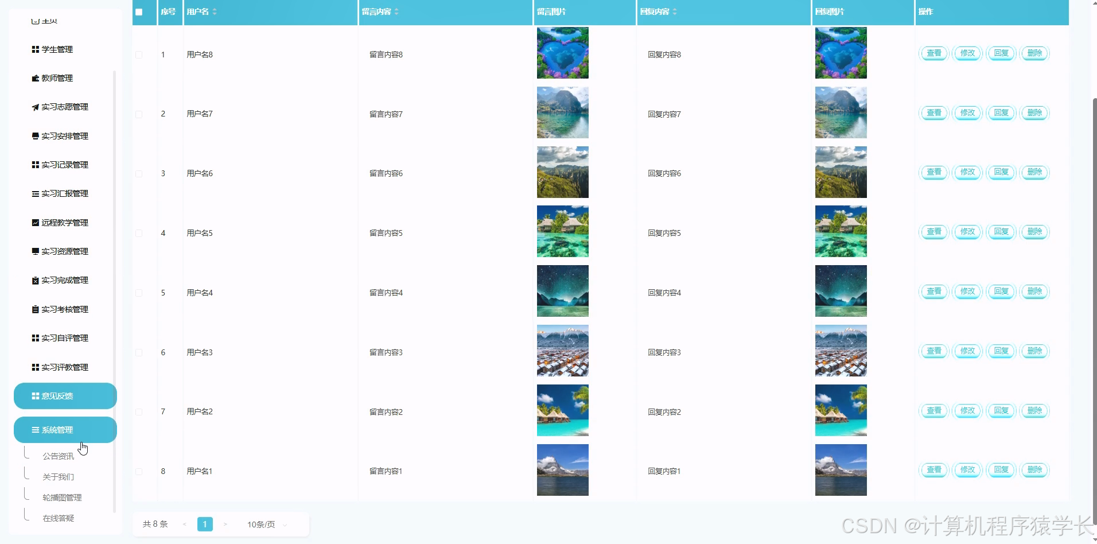Click 修改 button for 用户名2 row
Screen dimensions: 1097x544
[x=968, y=411]
